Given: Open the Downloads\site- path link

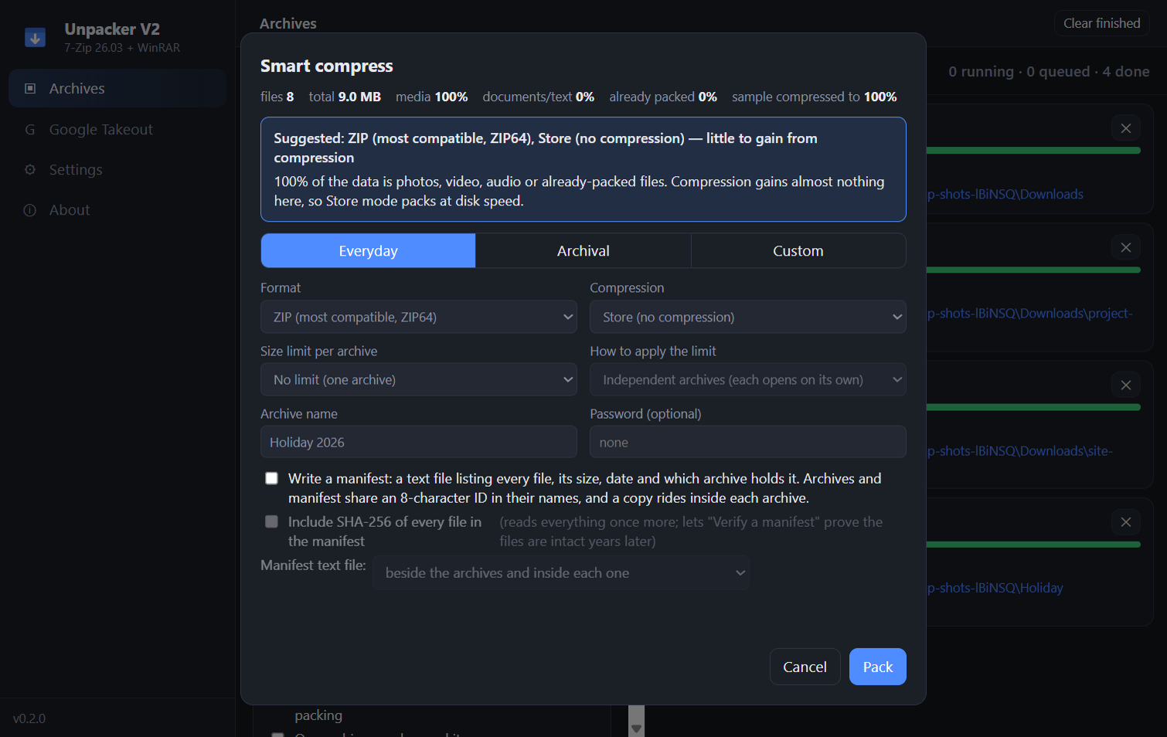Looking at the screenshot, I should 1019,450.
